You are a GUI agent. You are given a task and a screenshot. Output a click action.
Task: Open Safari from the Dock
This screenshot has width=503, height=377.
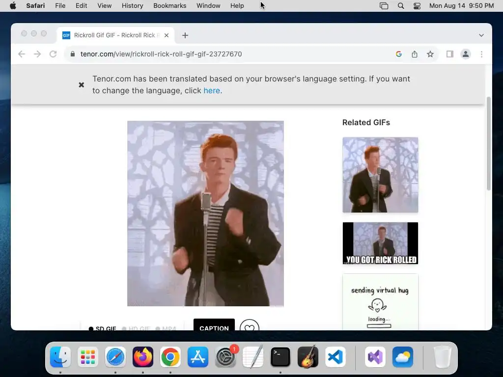(x=115, y=357)
